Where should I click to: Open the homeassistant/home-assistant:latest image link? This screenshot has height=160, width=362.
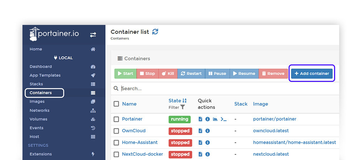point(294,143)
